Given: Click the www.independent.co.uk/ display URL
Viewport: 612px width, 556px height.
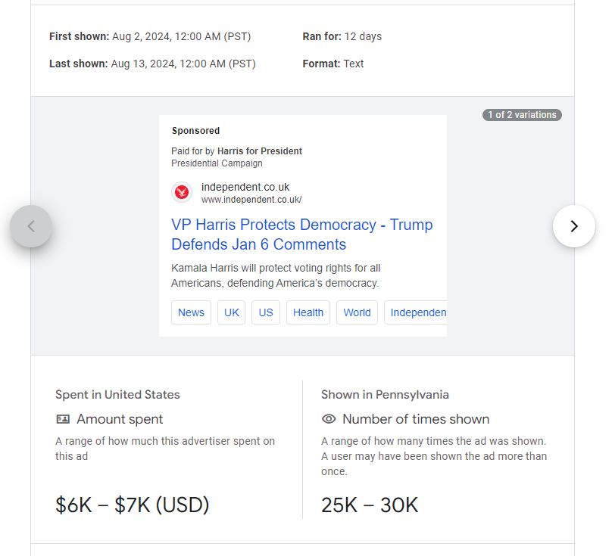Looking at the screenshot, I should (x=251, y=200).
